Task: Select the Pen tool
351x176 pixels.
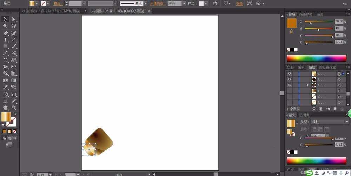Action: coord(6,33)
